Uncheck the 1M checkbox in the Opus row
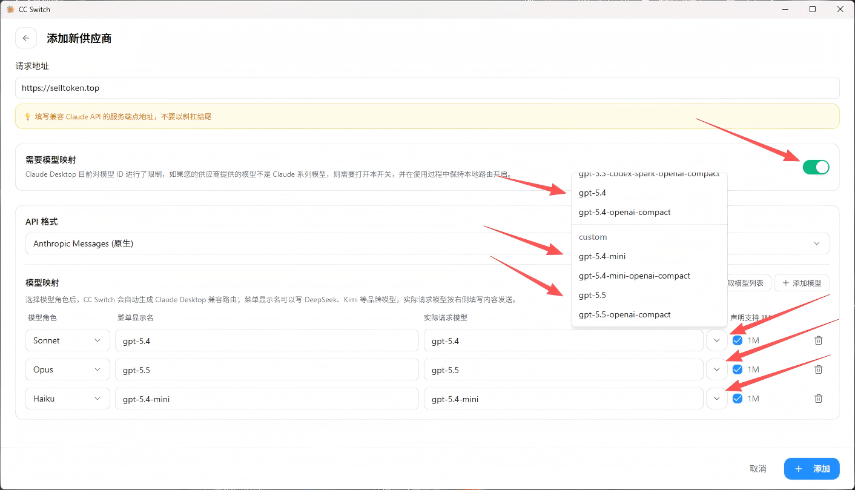855x490 pixels. 738,369
